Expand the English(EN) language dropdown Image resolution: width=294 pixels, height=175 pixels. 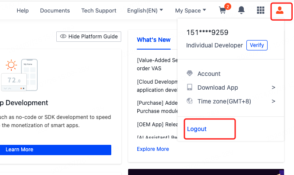[145, 10]
